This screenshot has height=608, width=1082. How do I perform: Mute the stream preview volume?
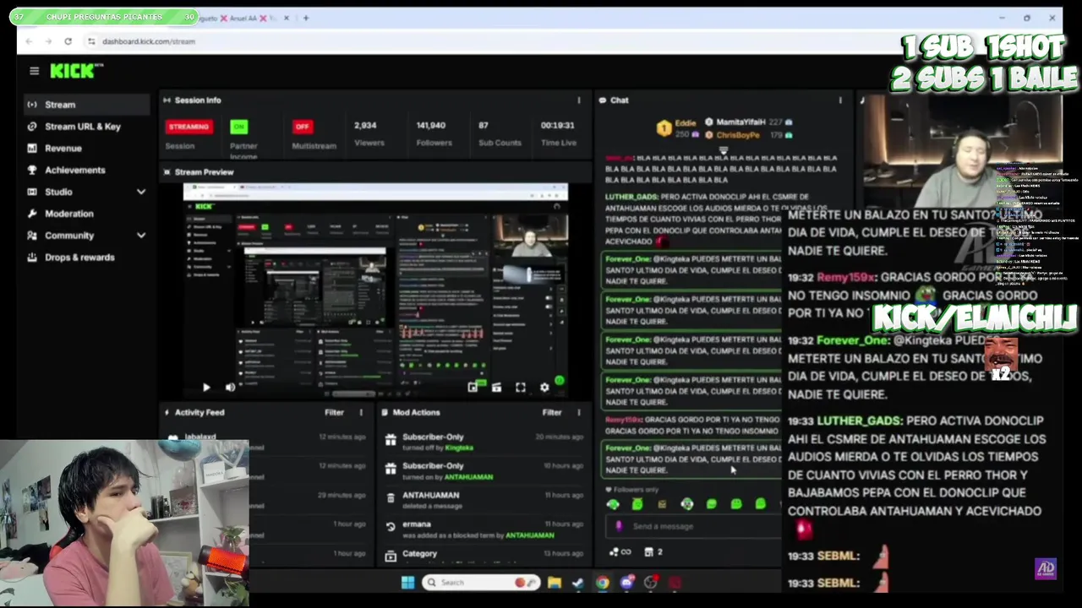point(230,388)
